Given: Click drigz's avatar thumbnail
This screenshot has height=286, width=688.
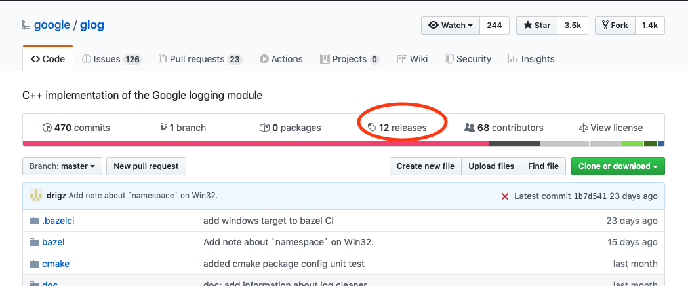Looking at the screenshot, I should coord(36,196).
